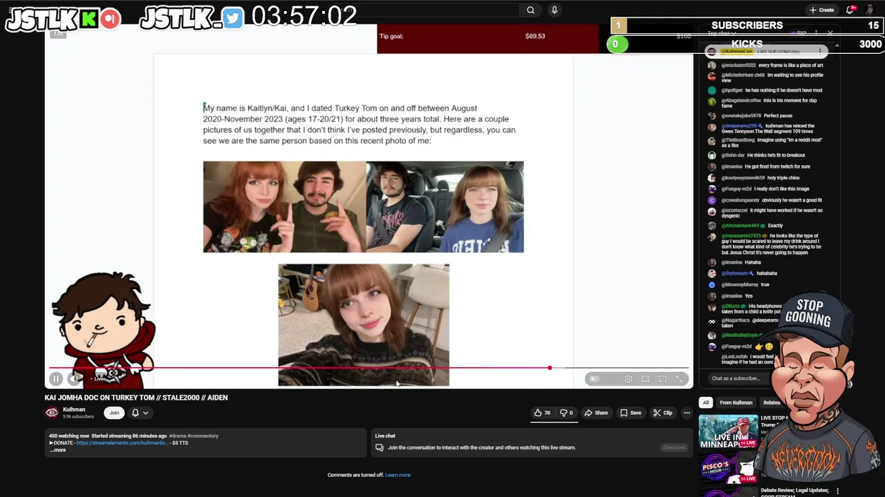Expand description with ...more
This screenshot has height=497, width=885.
coord(58,450)
